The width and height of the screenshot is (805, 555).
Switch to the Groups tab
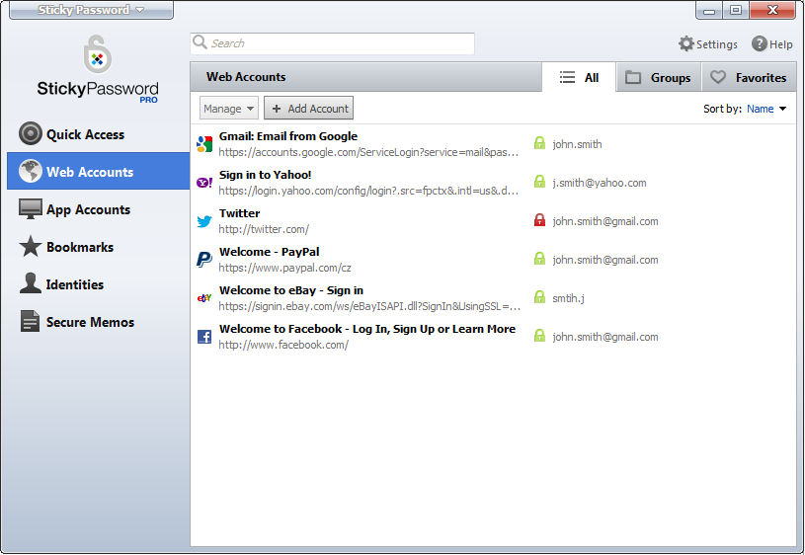click(659, 78)
